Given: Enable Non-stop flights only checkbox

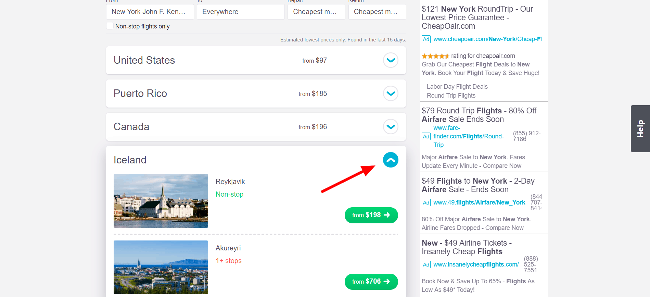Looking at the screenshot, I should (x=110, y=26).
